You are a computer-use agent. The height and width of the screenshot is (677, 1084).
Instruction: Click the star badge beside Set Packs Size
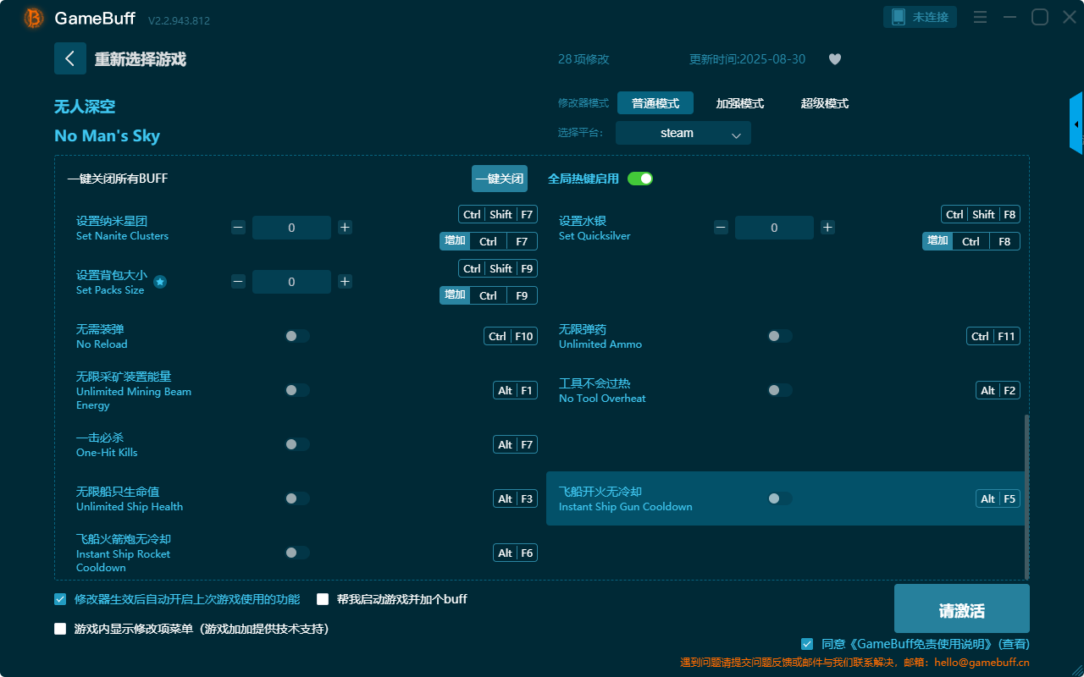pos(160,282)
